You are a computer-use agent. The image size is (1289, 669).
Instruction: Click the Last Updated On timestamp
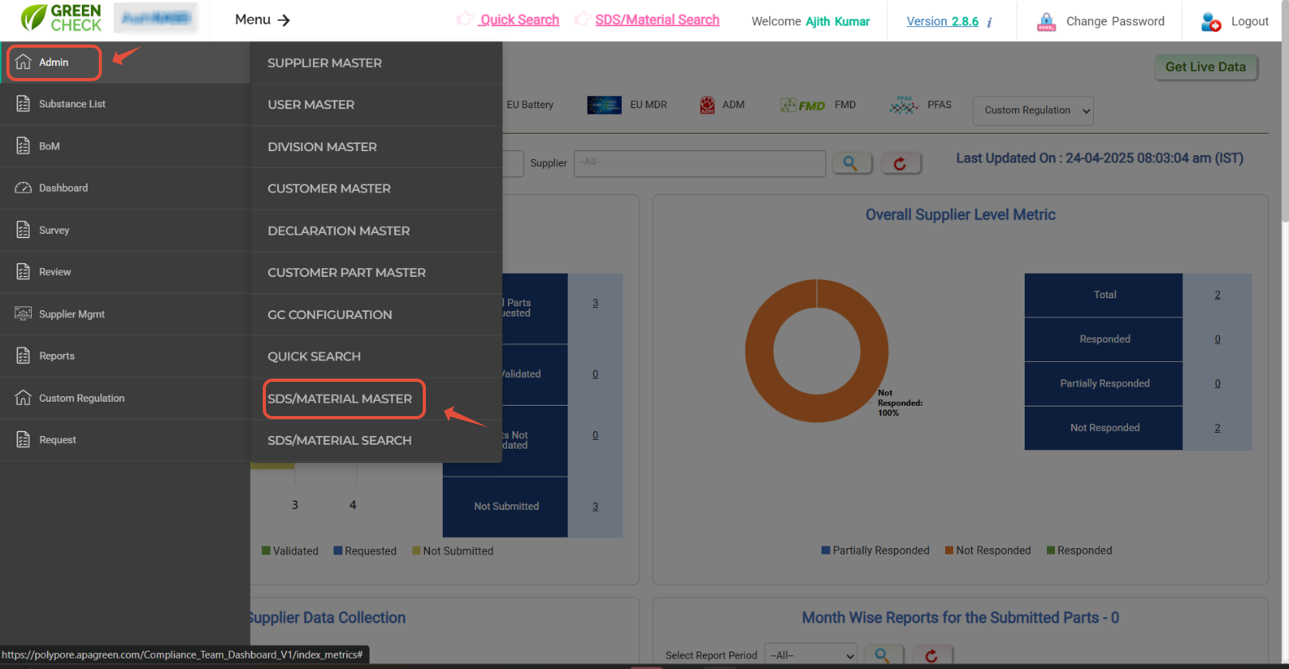(x=1100, y=158)
